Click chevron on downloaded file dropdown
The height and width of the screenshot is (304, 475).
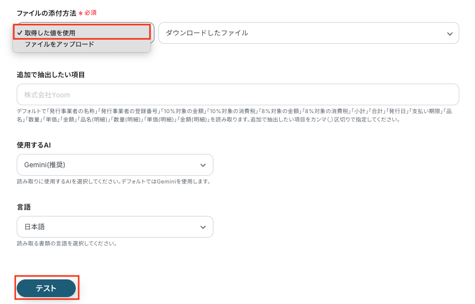[x=449, y=33]
